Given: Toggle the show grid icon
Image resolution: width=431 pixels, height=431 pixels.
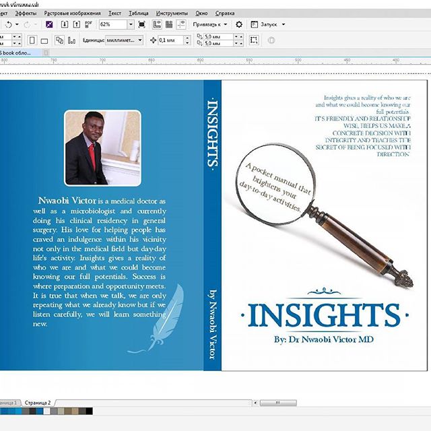Looking at the screenshot, I should 169,24.
